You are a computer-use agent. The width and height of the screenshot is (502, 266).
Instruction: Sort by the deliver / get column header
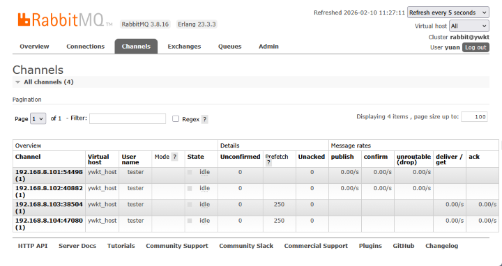click(x=449, y=159)
